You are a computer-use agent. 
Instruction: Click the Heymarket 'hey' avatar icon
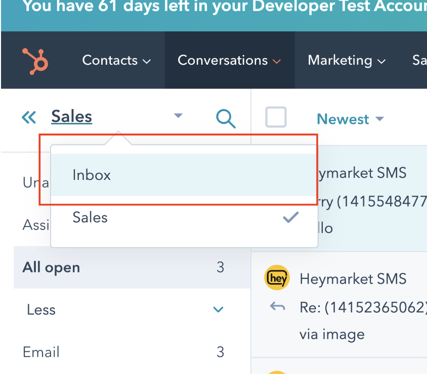[x=277, y=277]
